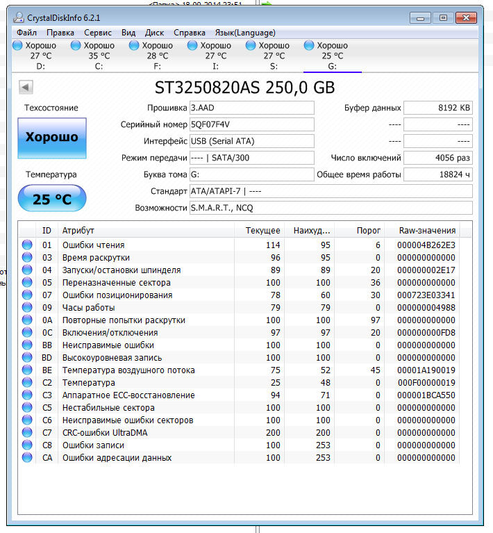Click the power-on count 4056 раз
This screenshot has height=533, width=493.
point(438,158)
